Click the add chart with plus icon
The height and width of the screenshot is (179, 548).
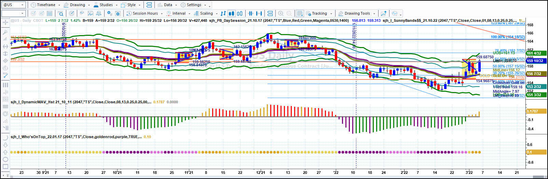384,13
